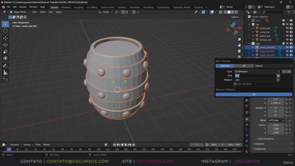The width and height of the screenshot is (295, 166).
Task: Toggle viewport overlays icon
Action: pyautogui.click(x=212, y=12)
